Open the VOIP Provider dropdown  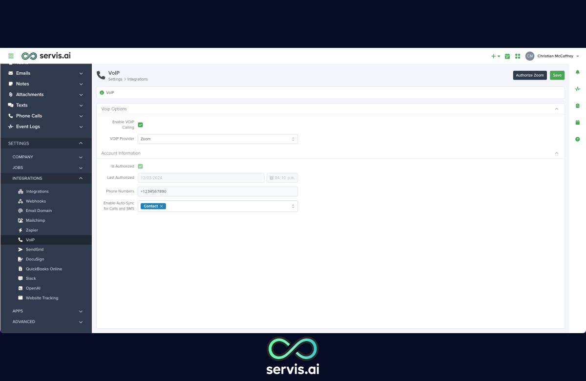tap(217, 139)
